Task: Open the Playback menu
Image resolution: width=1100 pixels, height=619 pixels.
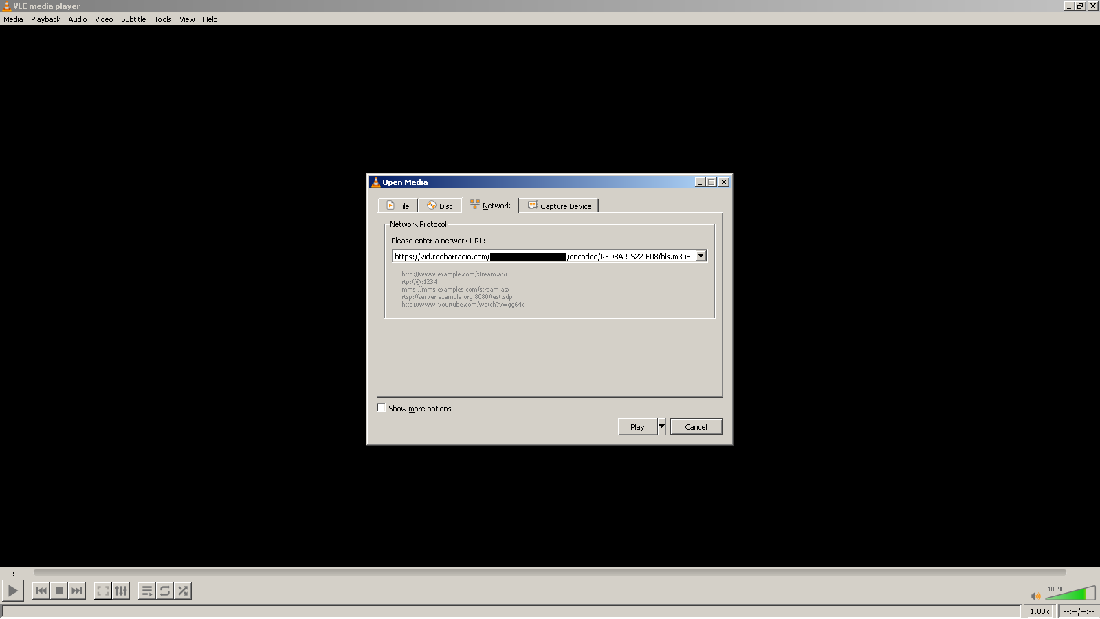Action: click(45, 19)
